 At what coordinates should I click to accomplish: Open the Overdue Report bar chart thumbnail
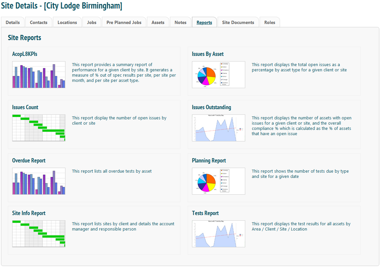pyautogui.click(x=39, y=181)
